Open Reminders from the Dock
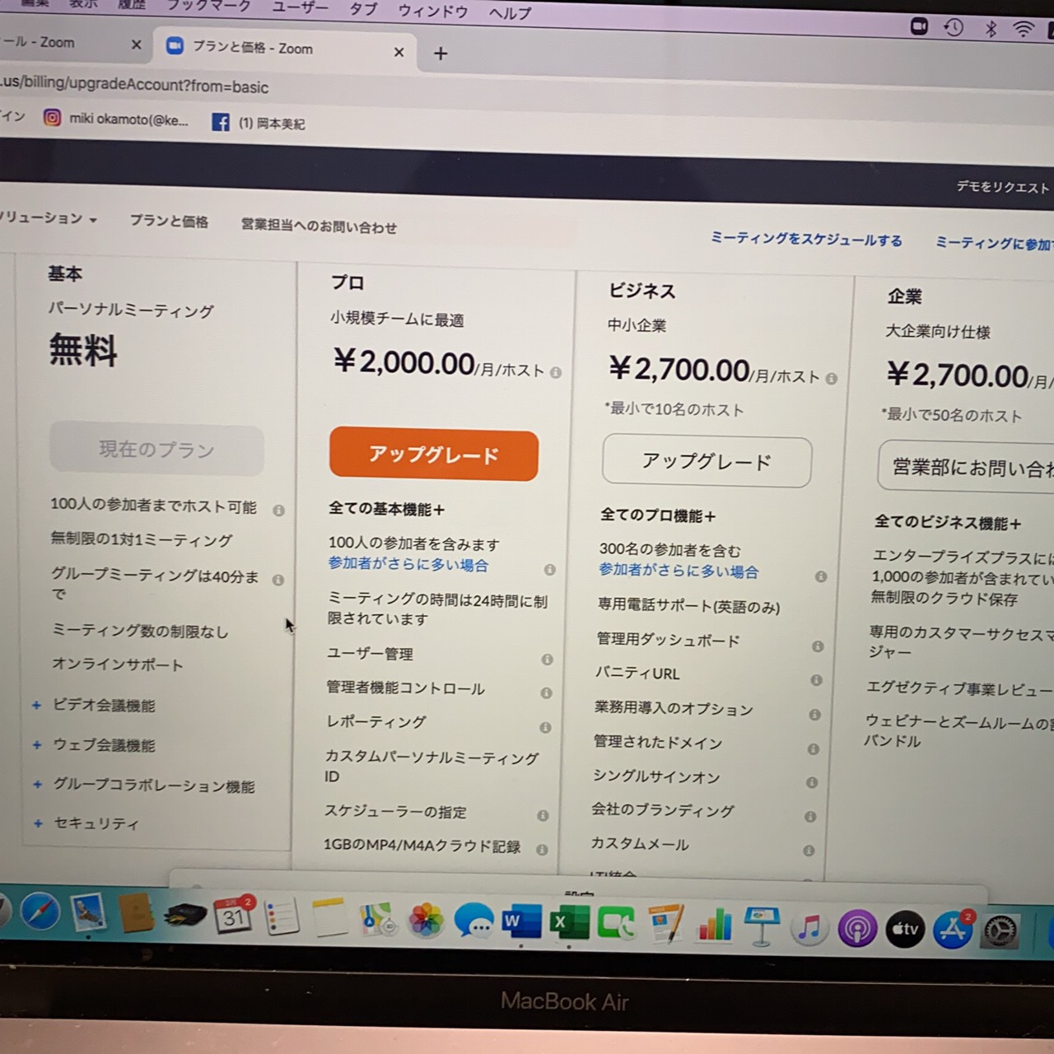Screen dimensions: 1054x1054 coord(281,917)
